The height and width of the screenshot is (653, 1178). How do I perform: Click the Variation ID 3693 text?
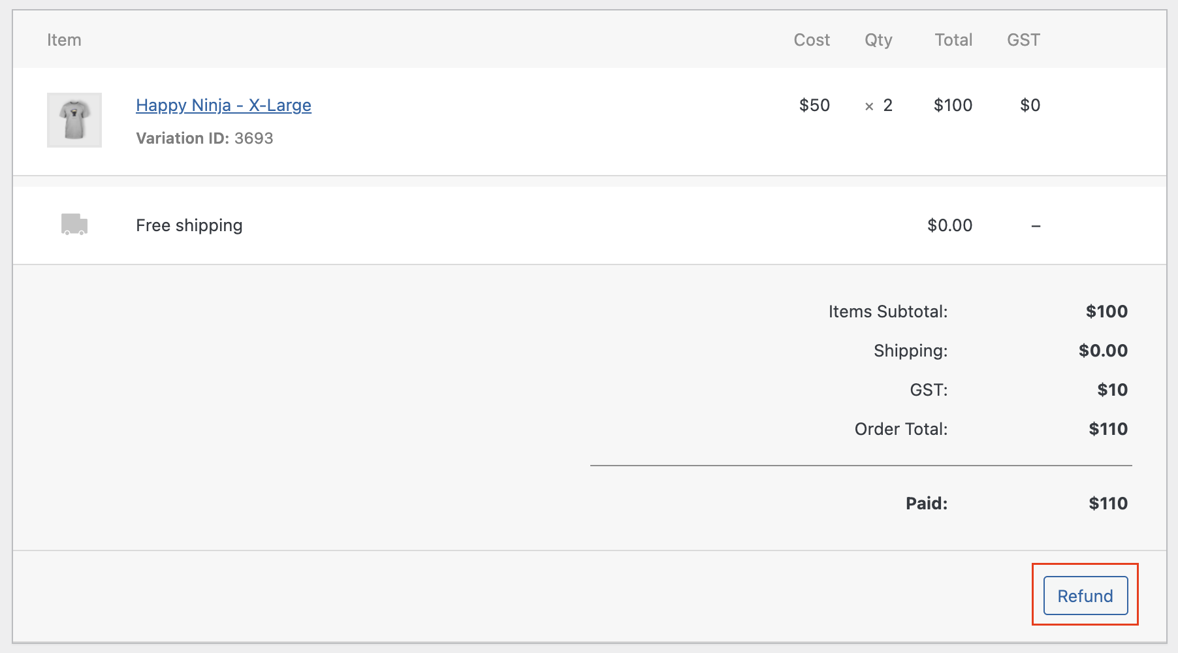tap(204, 138)
